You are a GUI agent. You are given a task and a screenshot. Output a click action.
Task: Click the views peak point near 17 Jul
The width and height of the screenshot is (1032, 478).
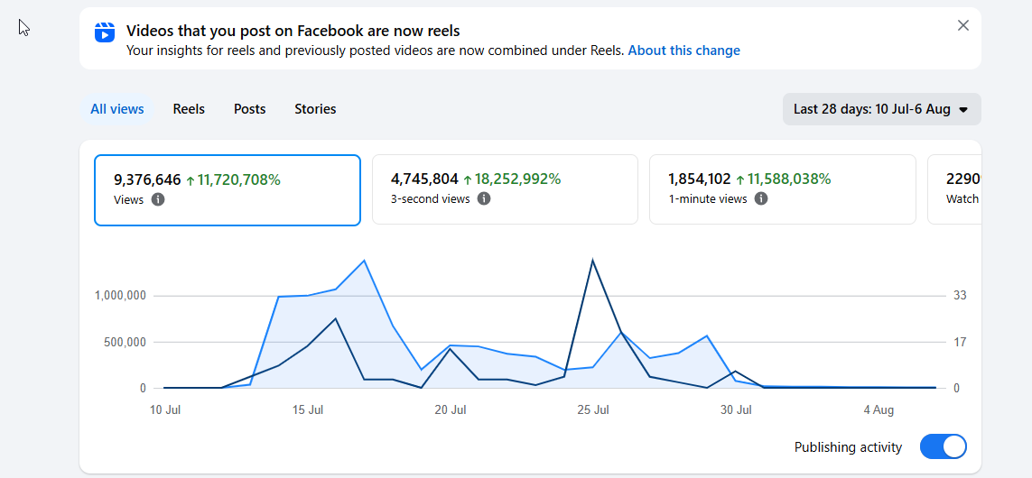pyautogui.click(x=364, y=261)
